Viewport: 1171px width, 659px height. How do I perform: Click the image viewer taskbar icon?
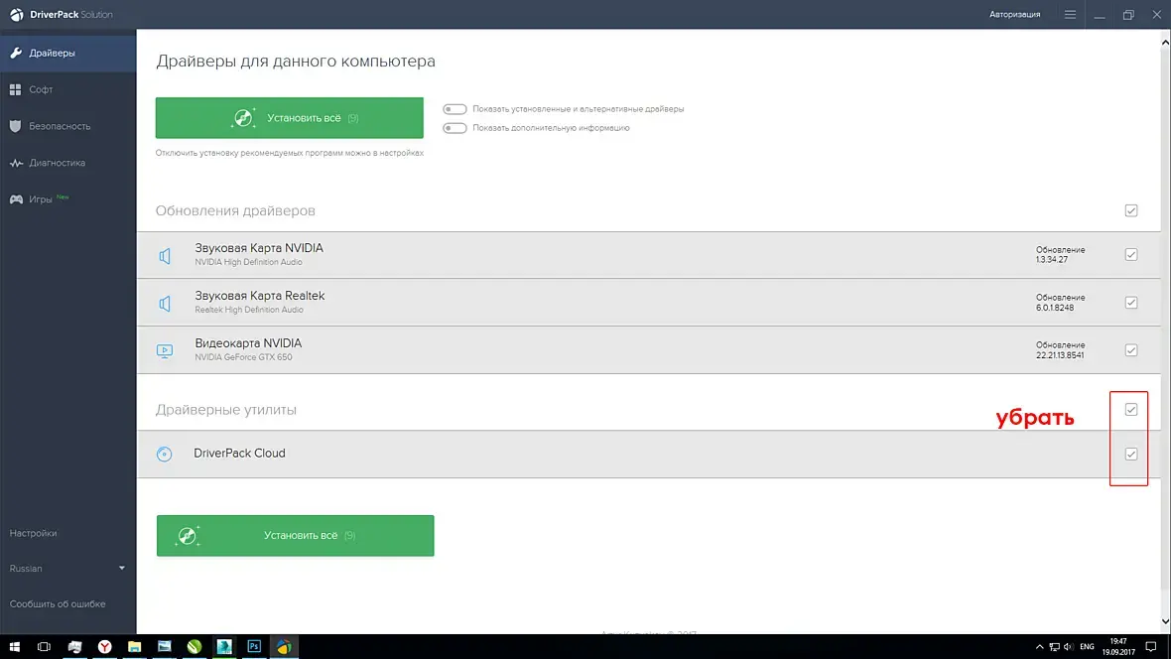[x=165, y=647]
